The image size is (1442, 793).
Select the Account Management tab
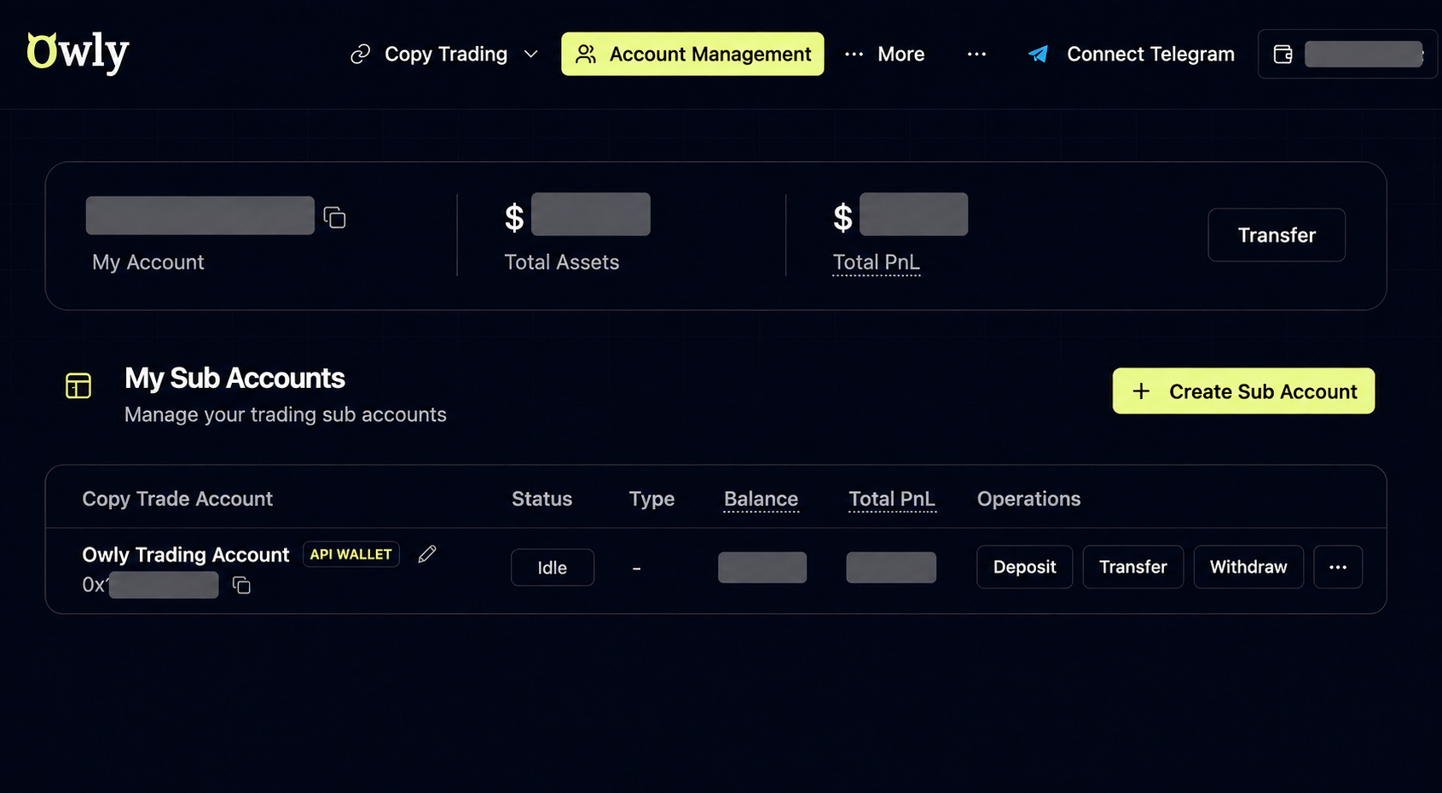point(692,54)
